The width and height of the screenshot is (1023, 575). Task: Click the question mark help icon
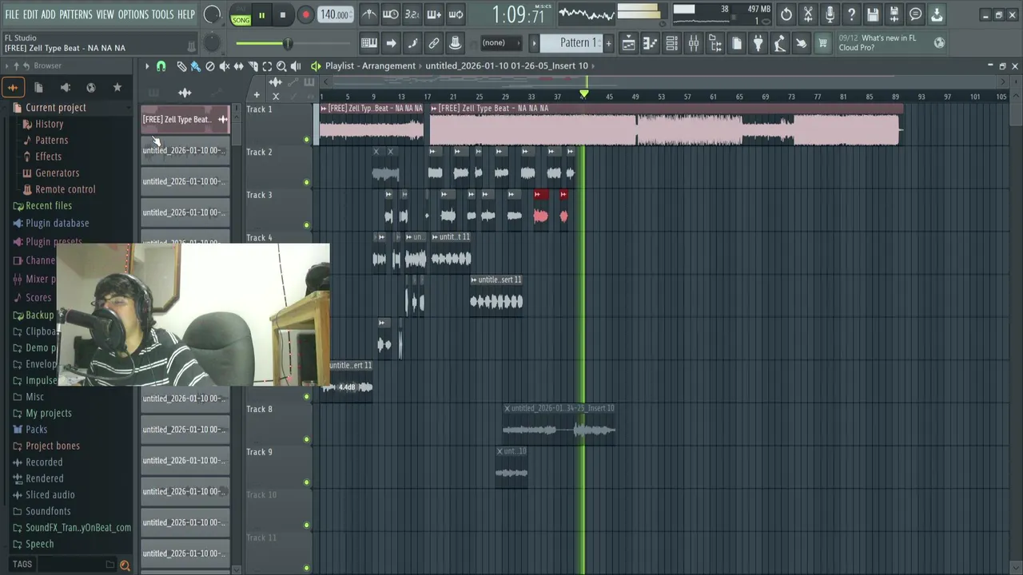(x=851, y=14)
